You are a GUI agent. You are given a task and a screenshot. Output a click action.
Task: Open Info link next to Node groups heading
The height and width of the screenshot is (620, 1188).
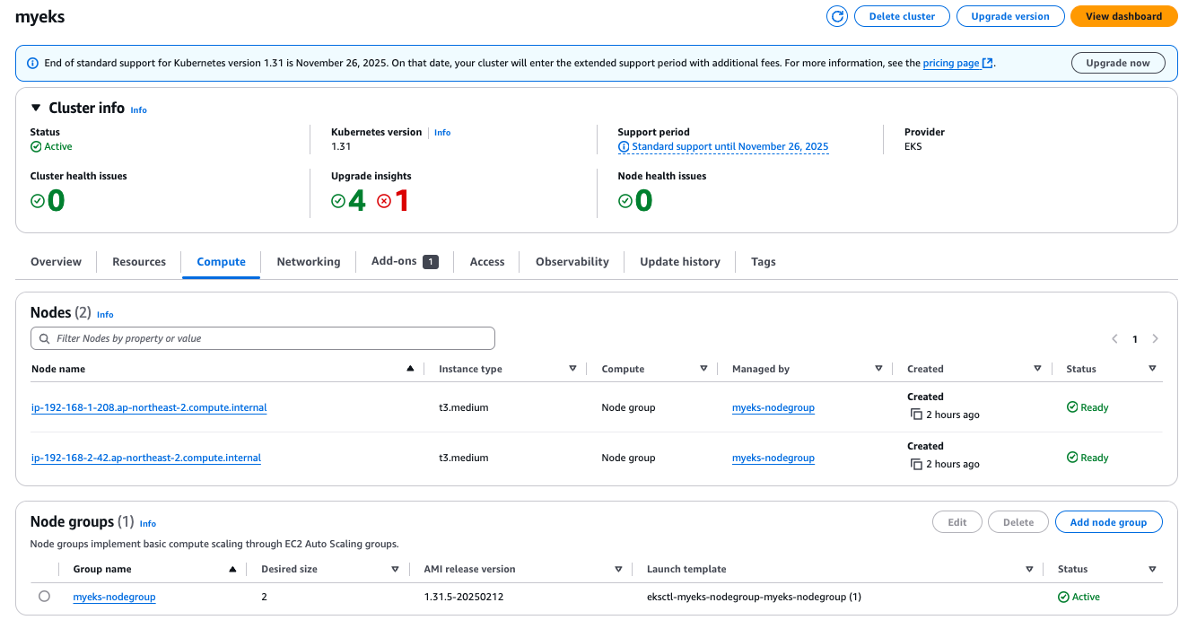(148, 523)
